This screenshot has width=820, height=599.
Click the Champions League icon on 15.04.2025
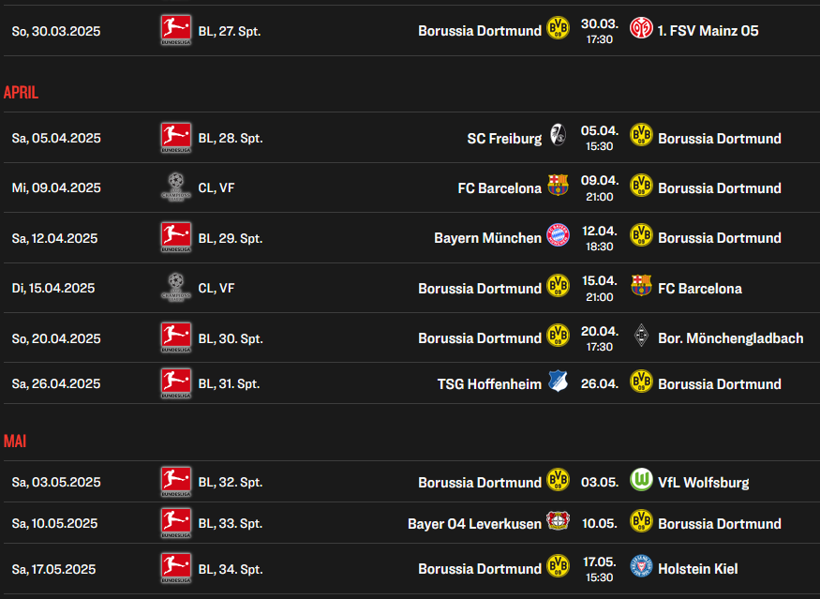176,287
